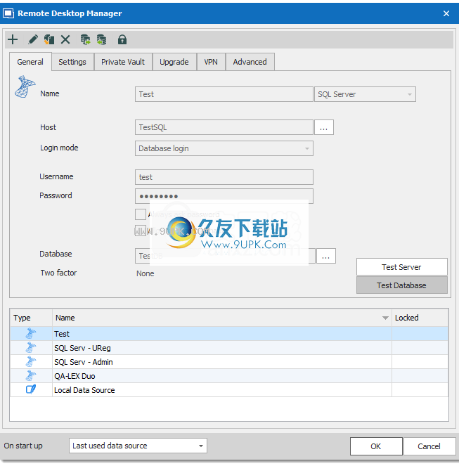Viewport: 459px width, 466px height.
Task: Click the Test row SQL type icon
Action: coord(31,333)
